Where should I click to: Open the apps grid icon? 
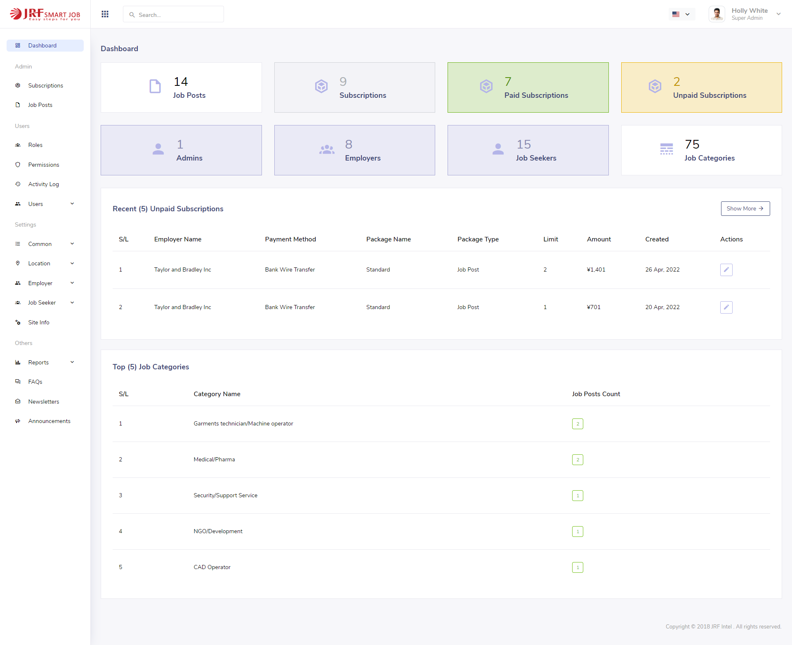tap(105, 14)
